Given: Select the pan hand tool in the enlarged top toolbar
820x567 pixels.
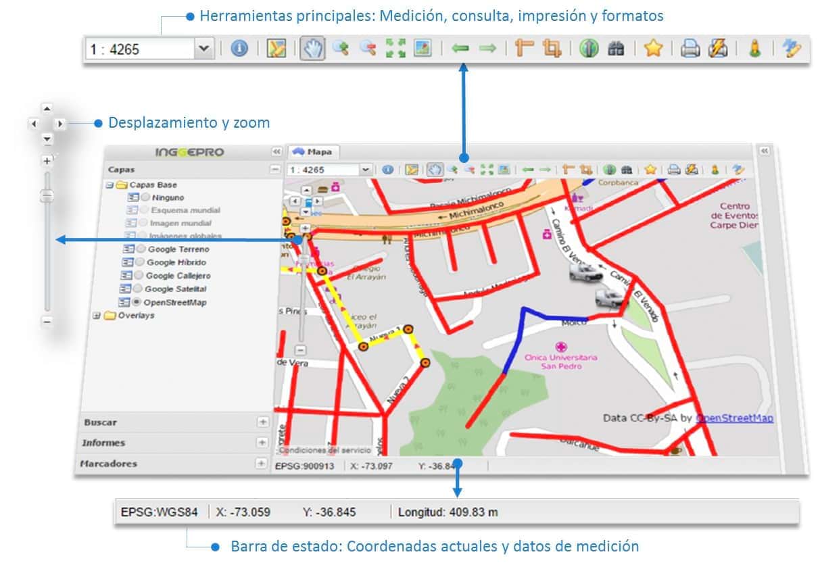Looking at the screenshot, I should (x=313, y=49).
